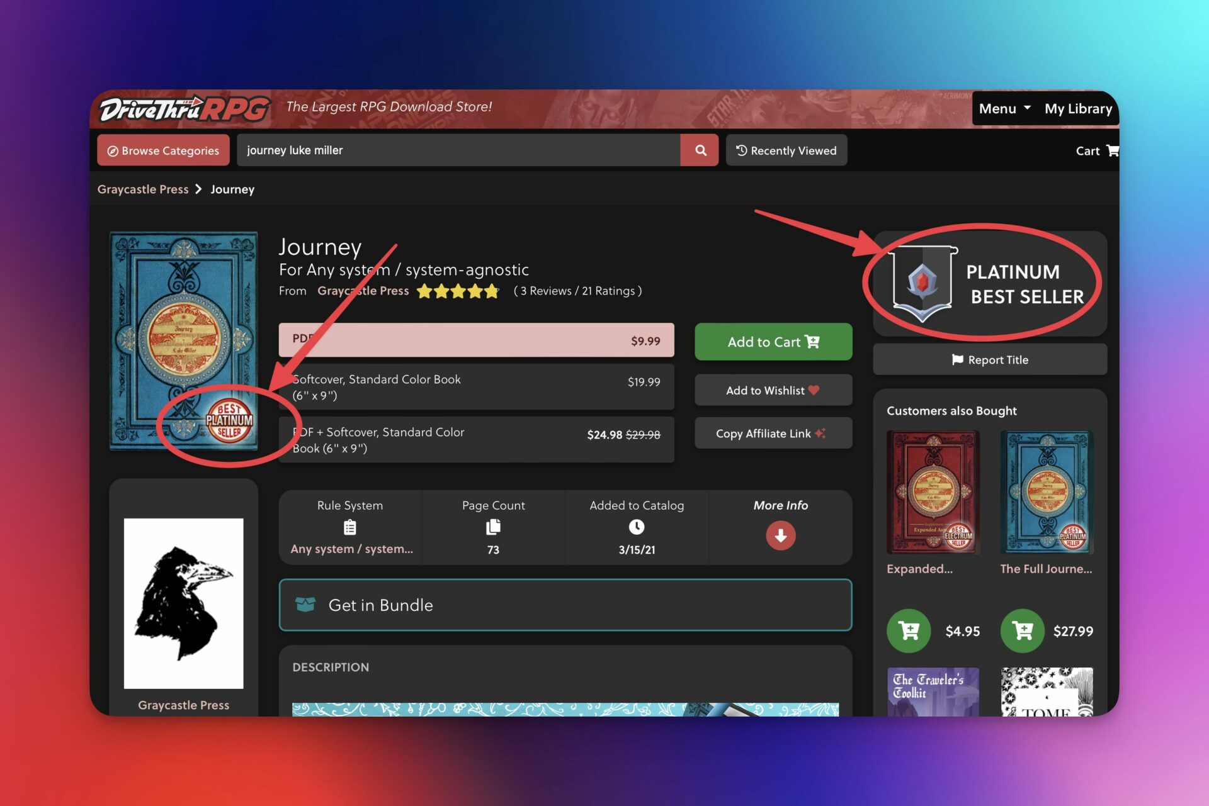The height and width of the screenshot is (806, 1209).
Task: Click the Expanded... title link
Action: click(x=919, y=569)
